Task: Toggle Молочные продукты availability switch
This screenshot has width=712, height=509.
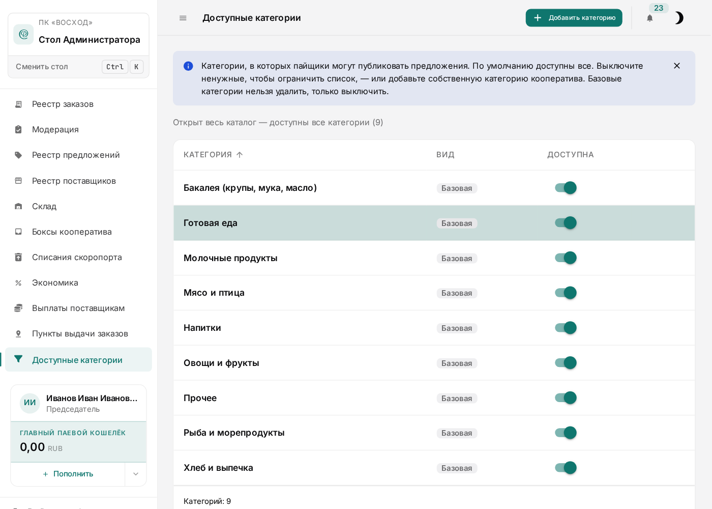Action: click(566, 258)
